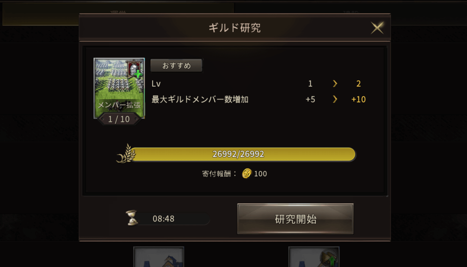Click the hourglass timer icon
The image size is (467, 267).
click(x=132, y=218)
